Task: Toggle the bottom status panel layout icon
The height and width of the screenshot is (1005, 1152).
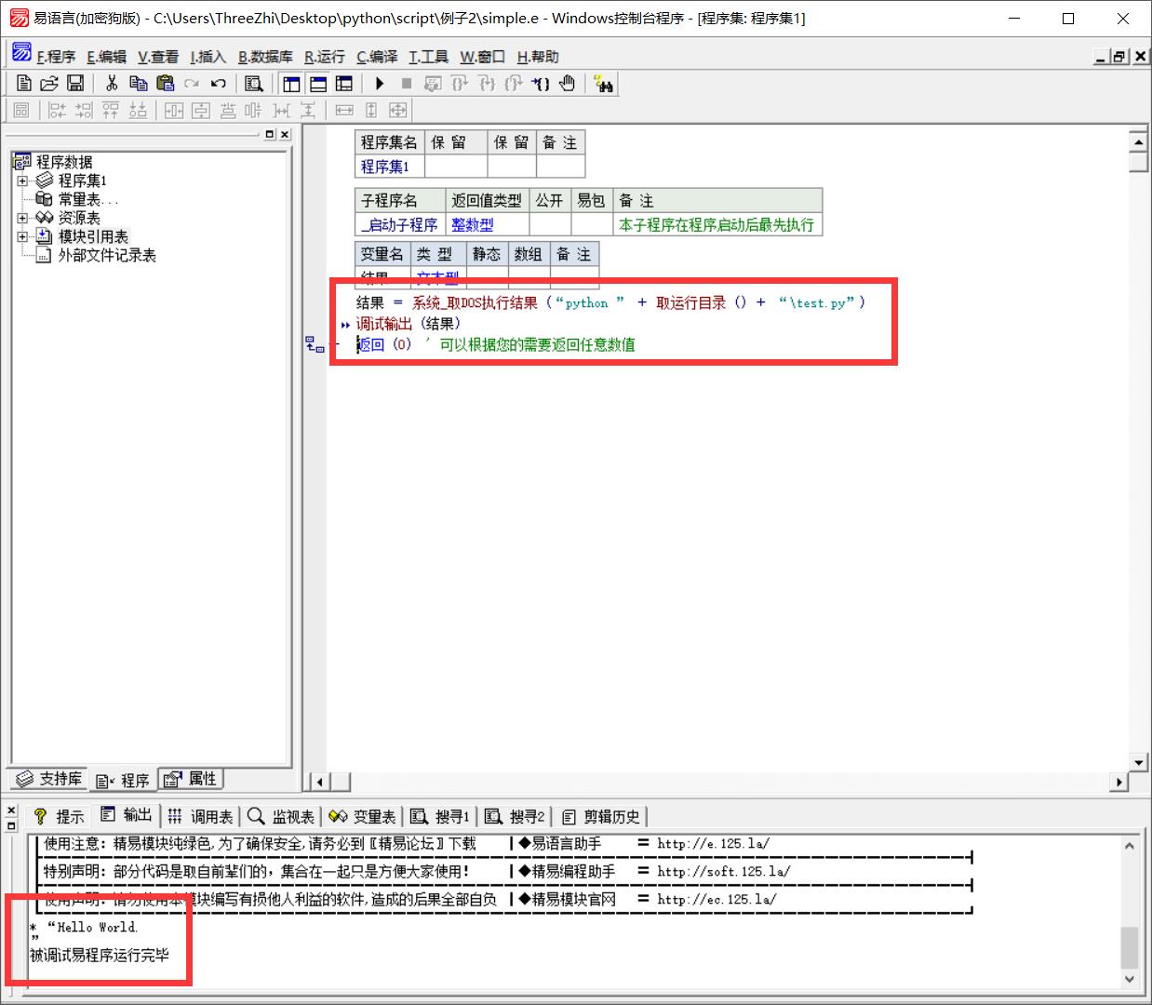Action: pyautogui.click(x=317, y=84)
